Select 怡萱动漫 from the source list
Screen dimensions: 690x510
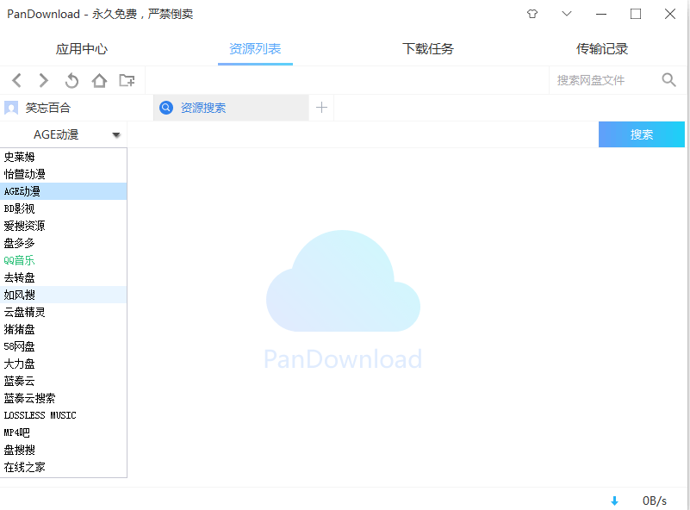pos(64,174)
